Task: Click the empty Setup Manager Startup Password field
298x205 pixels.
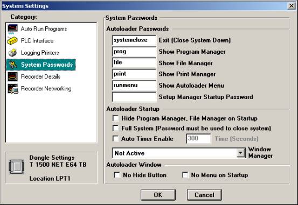Action: point(134,97)
